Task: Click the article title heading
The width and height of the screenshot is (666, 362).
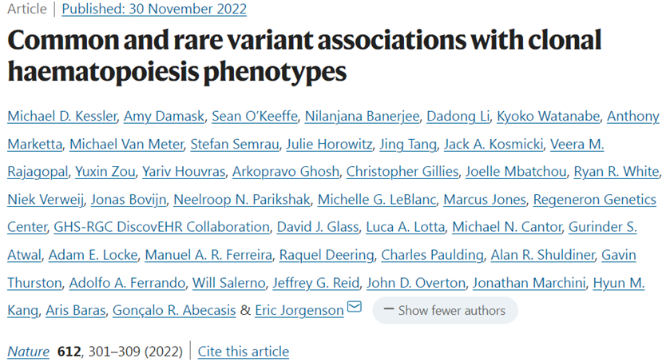Action: click(303, 56)
